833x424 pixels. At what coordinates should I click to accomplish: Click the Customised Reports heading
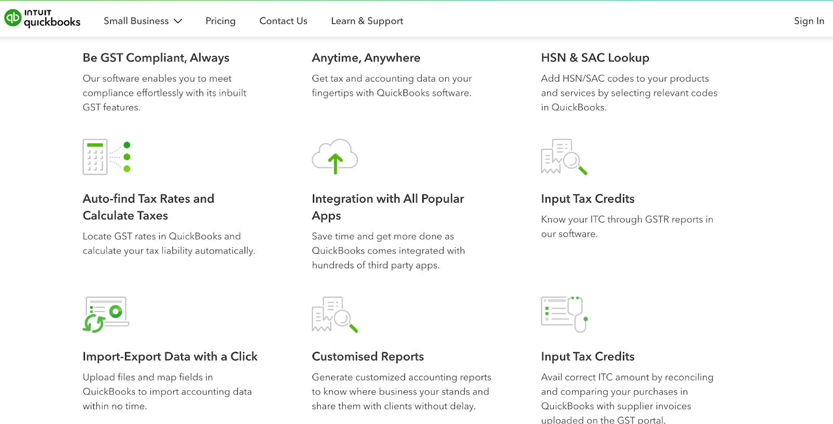(368, 356)
